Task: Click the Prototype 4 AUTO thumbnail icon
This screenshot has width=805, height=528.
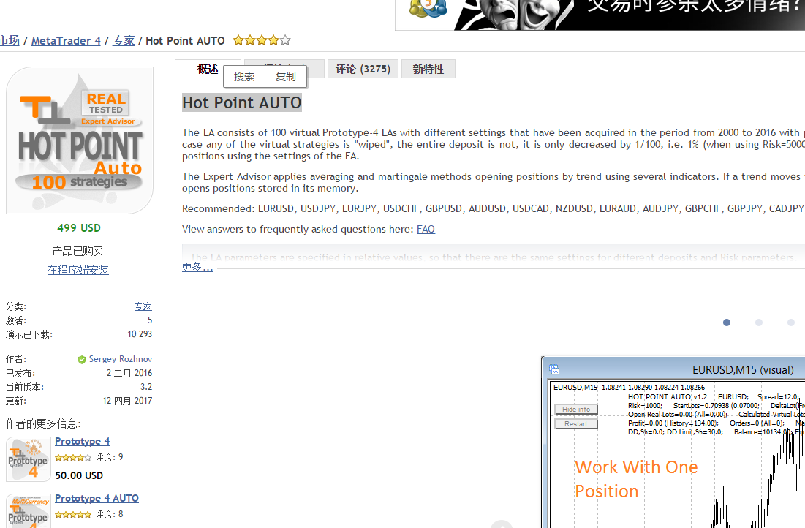Action: [x=29, y=512]
